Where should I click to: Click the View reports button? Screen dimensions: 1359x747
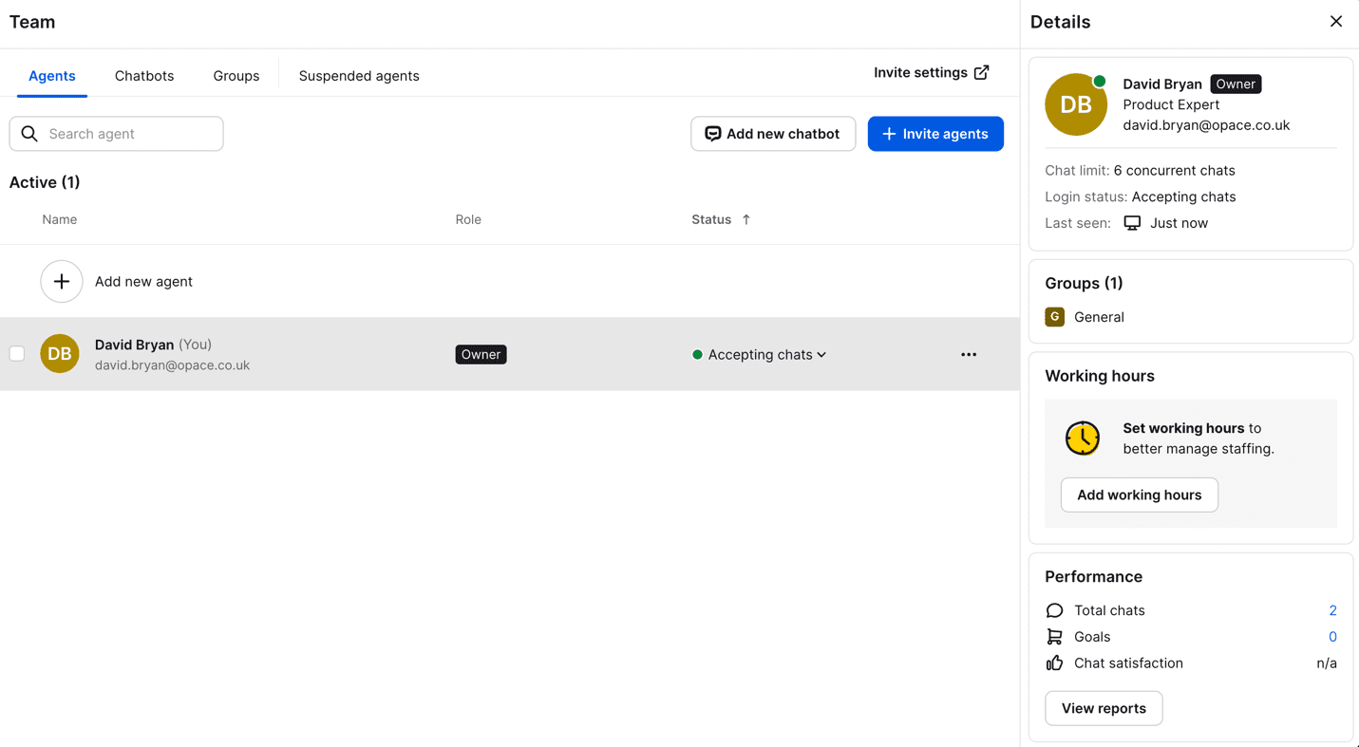[1103, 709]
